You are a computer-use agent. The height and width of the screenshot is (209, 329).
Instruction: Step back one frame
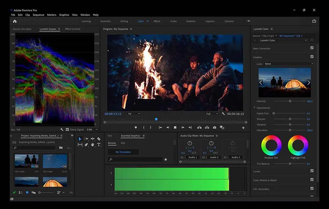coord(168,128)
